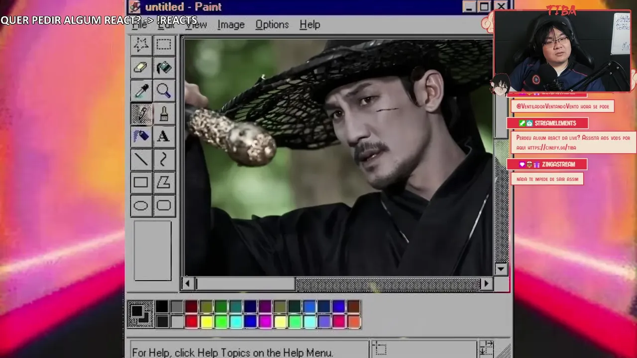The height and width of the screenshot is (358, 637).
Task: Click the horizontal scrollbar left arrow
Action: pos(188,283)
